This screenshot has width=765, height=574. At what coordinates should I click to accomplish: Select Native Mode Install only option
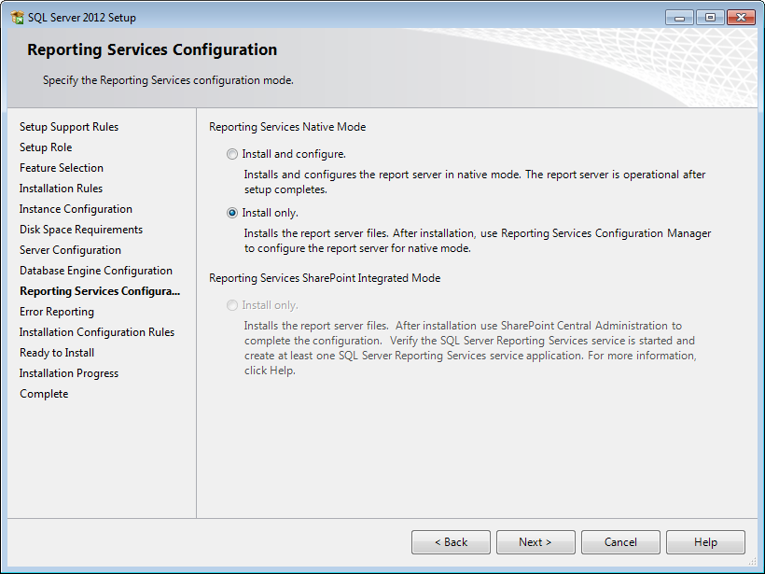click(x=232, y=213)
